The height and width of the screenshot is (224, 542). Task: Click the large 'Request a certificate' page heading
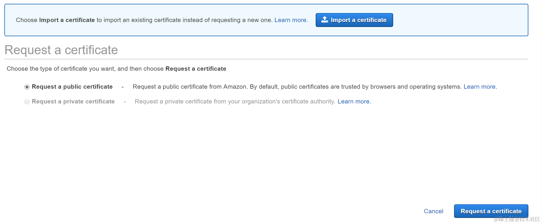61,50
